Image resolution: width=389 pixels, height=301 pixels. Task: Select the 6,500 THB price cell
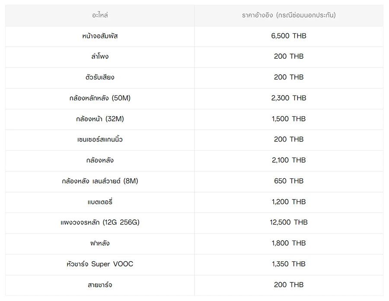(x=289, y=36)
